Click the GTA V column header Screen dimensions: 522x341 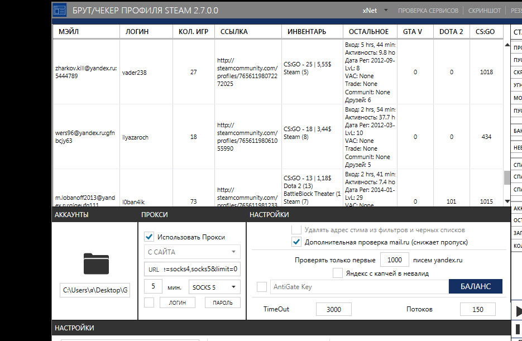click(415, 32)
